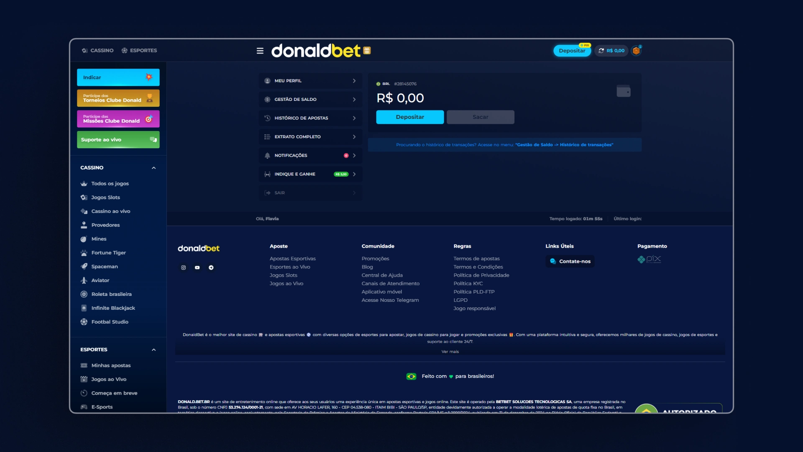803x452 pixels.
Task: Open E-Sports sidebar item
Action: point(102,407)
